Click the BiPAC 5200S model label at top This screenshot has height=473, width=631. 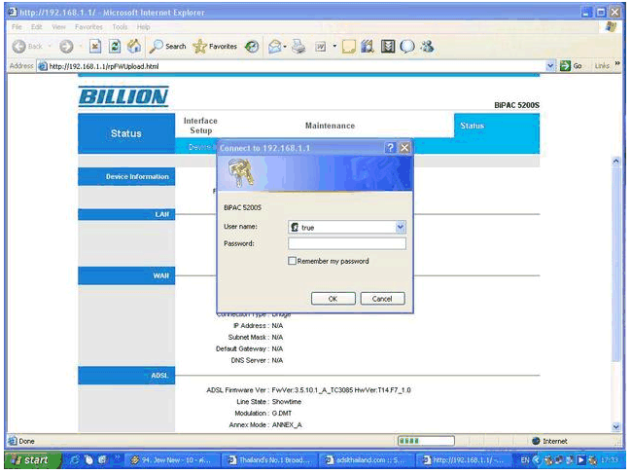pyautogui.click(x=516, y=105)
